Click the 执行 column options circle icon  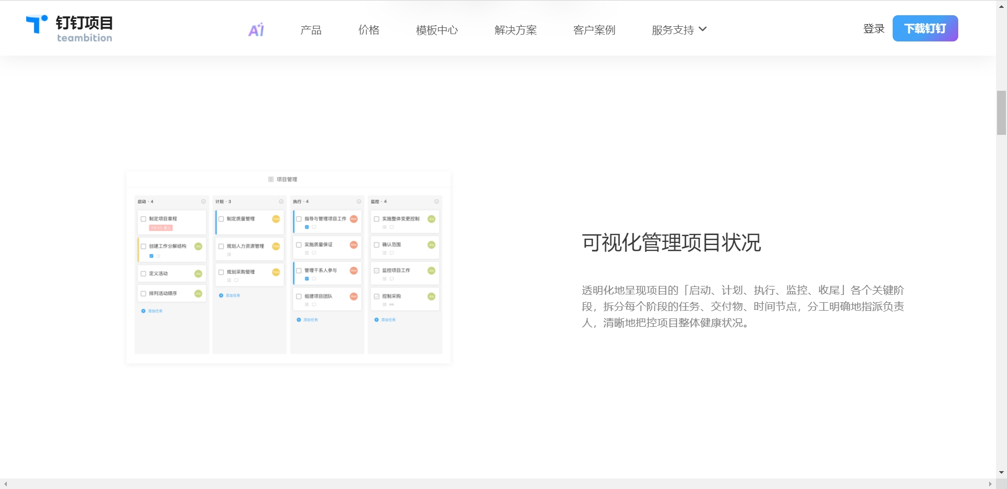coord(359,201)
